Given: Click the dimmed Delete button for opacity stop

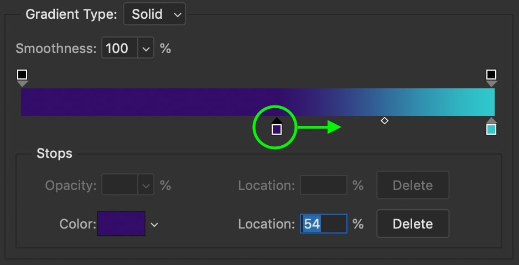Looking at the screenshot, I should click(413, 185).
